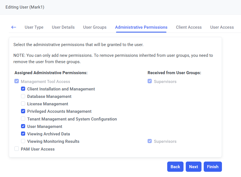Image resolution: width=241 pixels, height=177 pixels.
Task: Click the Management Tool Access checkbox
Action: click(x=17, y=82)
